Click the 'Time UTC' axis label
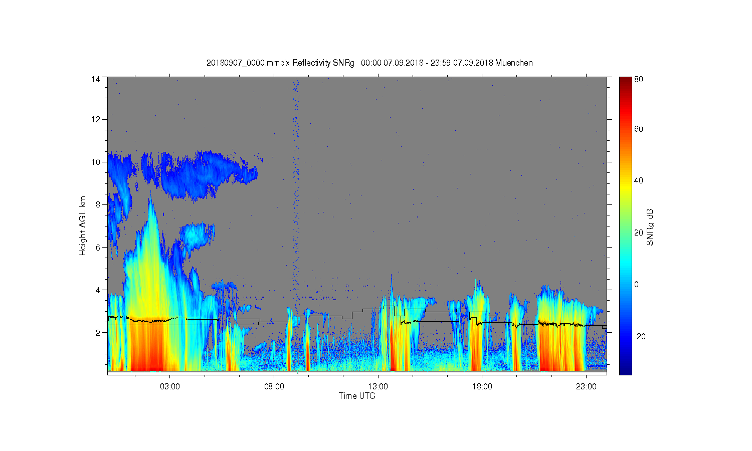This screenshot has height=451, width=752. pyautogui.click(x=357, y=396)
